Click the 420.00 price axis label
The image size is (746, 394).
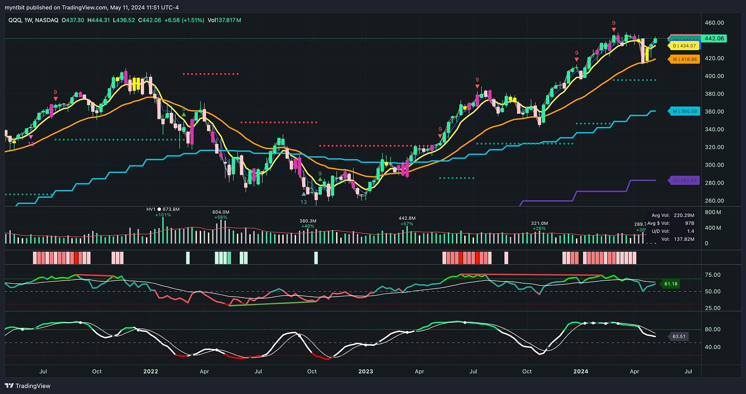click(714, 58)
